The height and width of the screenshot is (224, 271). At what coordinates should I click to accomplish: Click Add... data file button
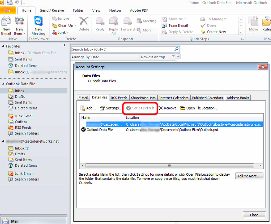coord(88,108)
